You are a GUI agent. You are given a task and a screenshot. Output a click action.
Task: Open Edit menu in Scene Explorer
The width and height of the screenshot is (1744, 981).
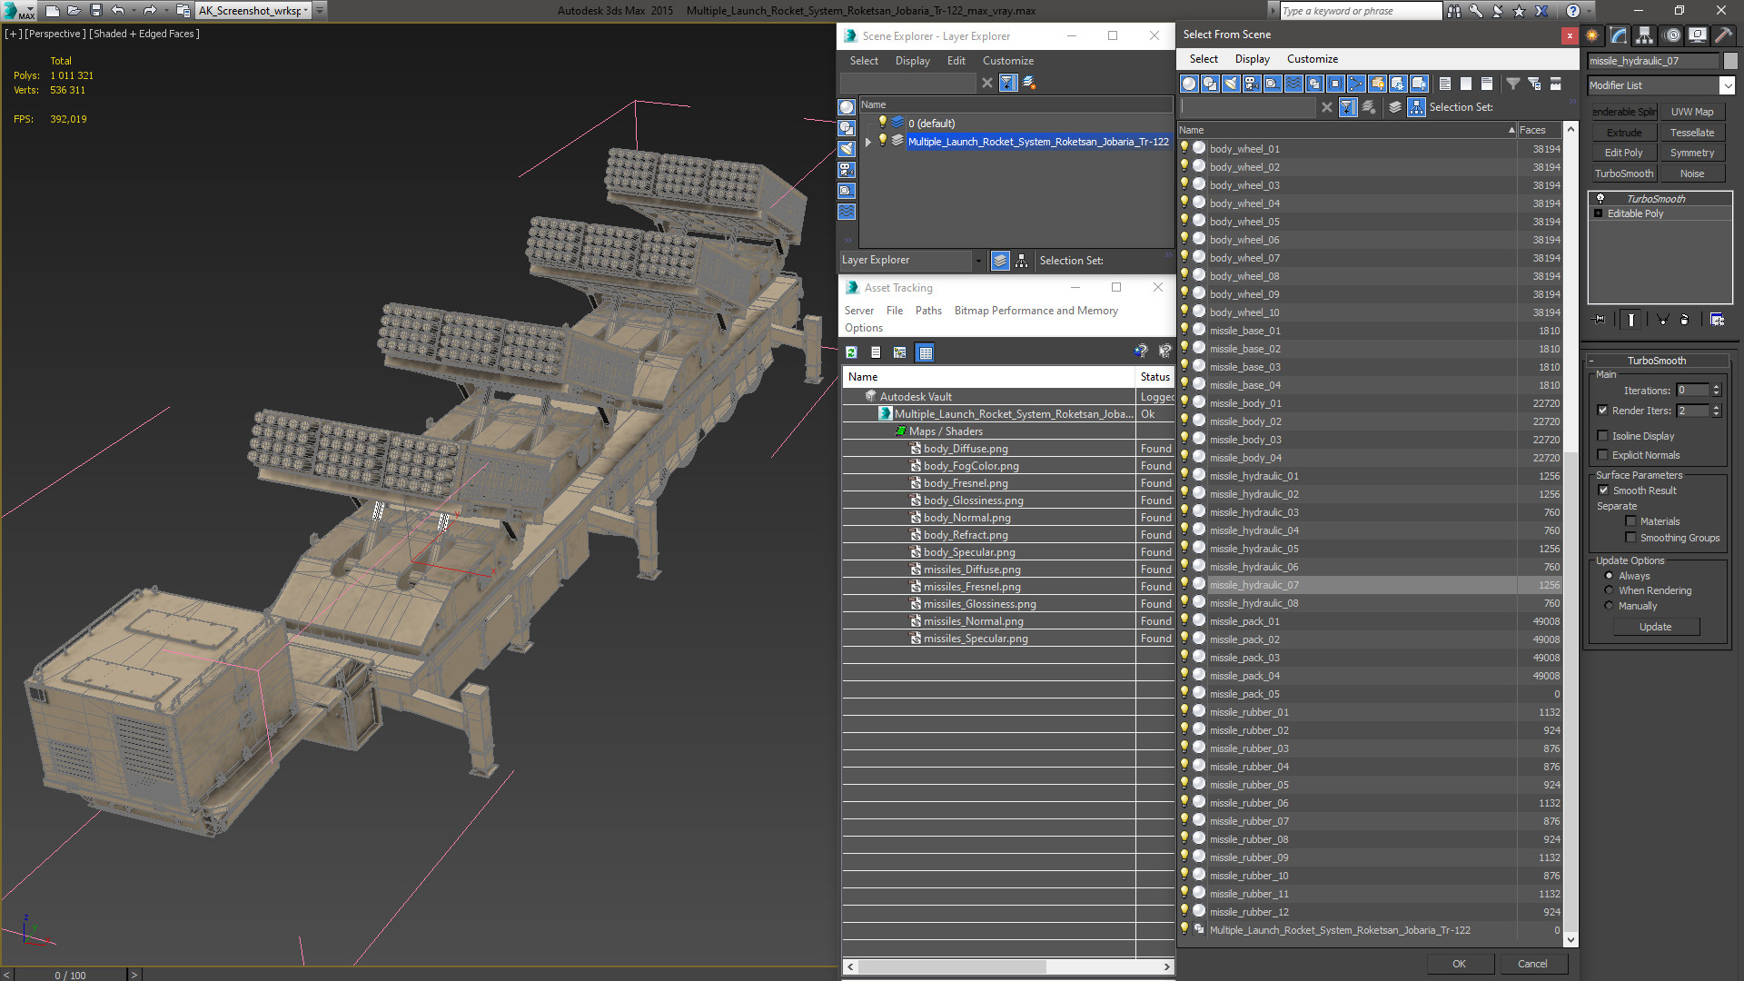point(956,61)
